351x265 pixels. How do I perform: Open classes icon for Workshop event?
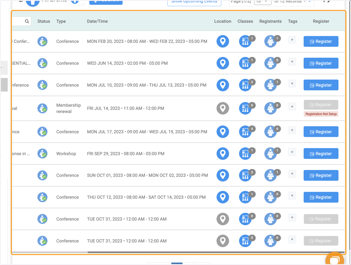pyautogui.click(x=245, y=154)
